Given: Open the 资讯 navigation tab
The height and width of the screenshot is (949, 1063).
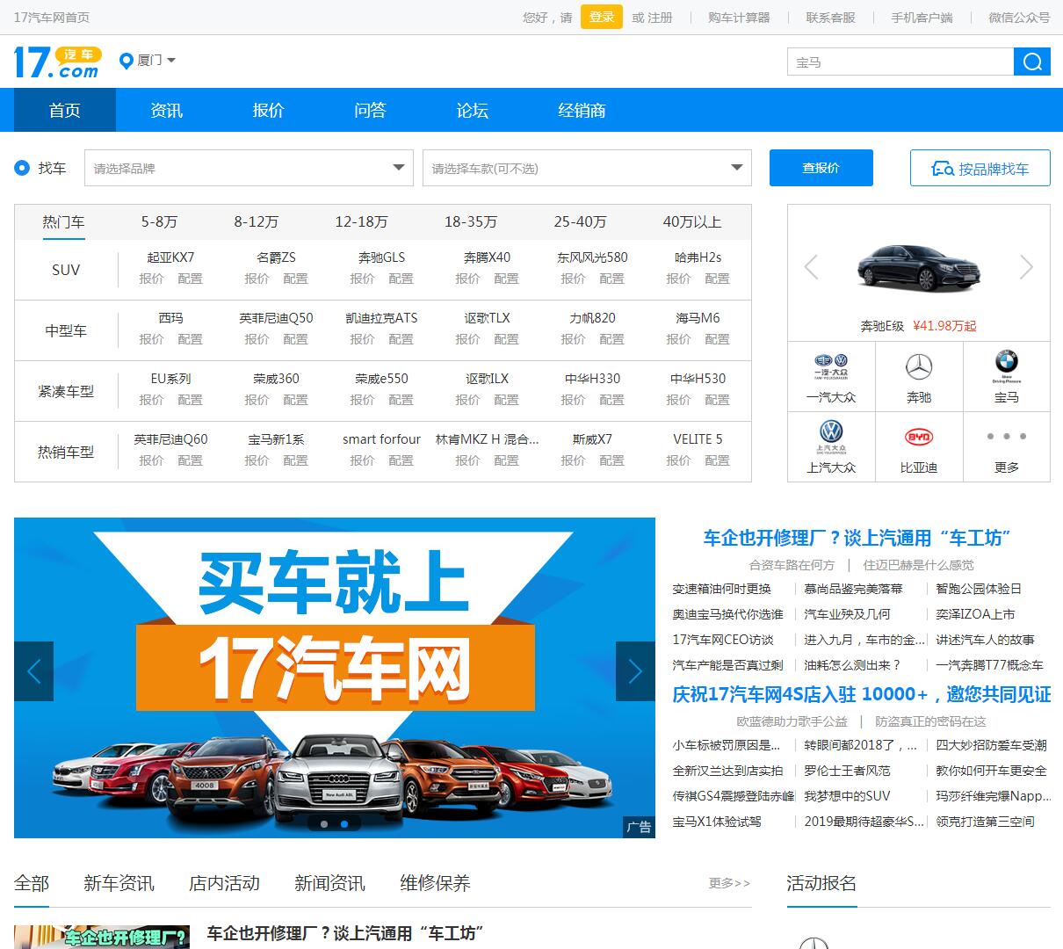Looking at the screenshot, I should click(167, 110).
